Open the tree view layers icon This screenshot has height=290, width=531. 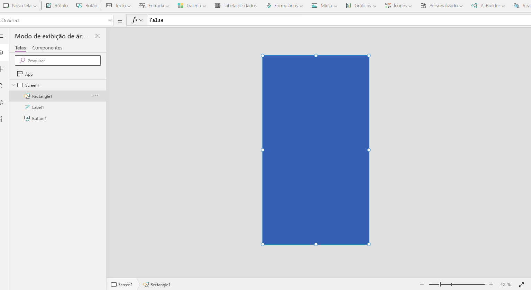[2, 53]
